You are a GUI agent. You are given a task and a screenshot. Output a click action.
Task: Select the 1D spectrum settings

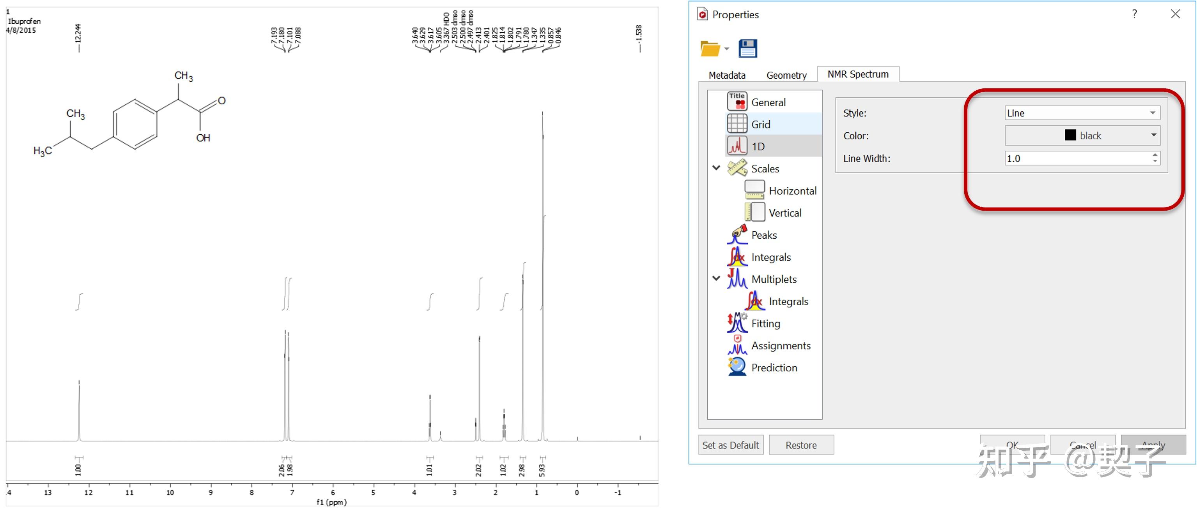point(758,147)
